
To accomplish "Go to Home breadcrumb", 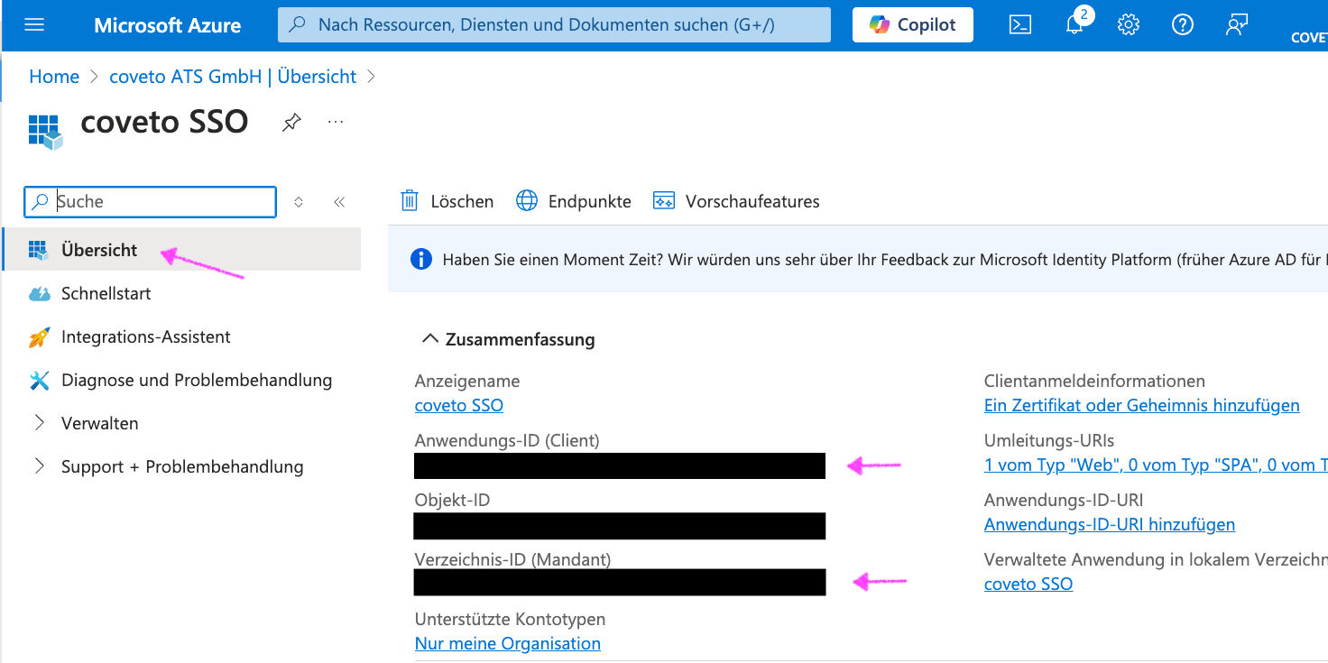I will tap(54, 77).
